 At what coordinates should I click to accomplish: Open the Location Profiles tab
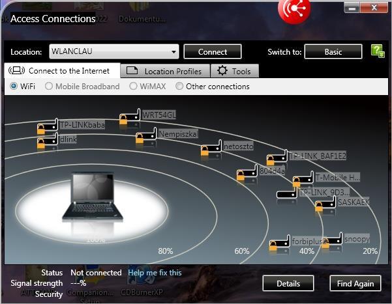tap(165, 71)
